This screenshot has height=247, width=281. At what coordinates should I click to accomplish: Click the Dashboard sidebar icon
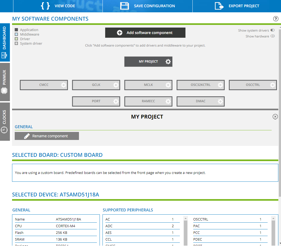point(4,55)
